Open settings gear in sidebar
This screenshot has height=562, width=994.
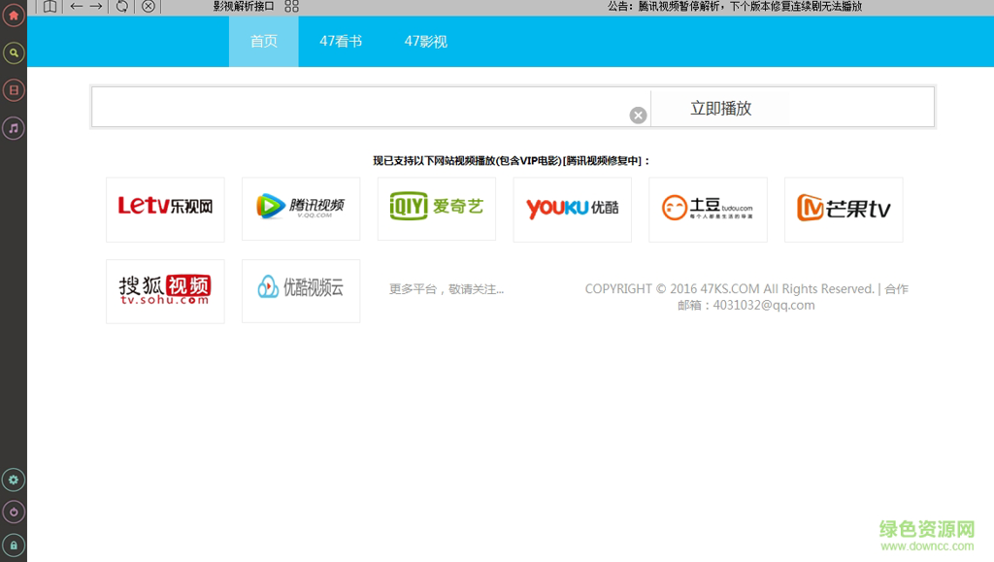pyautogui.click(x=14, y=479)
